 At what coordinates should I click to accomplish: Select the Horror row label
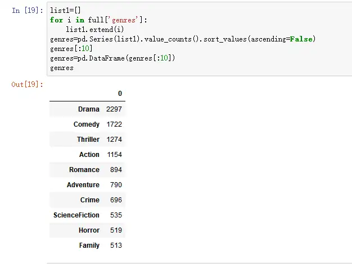pyautogui.click(x=89, y=230)
